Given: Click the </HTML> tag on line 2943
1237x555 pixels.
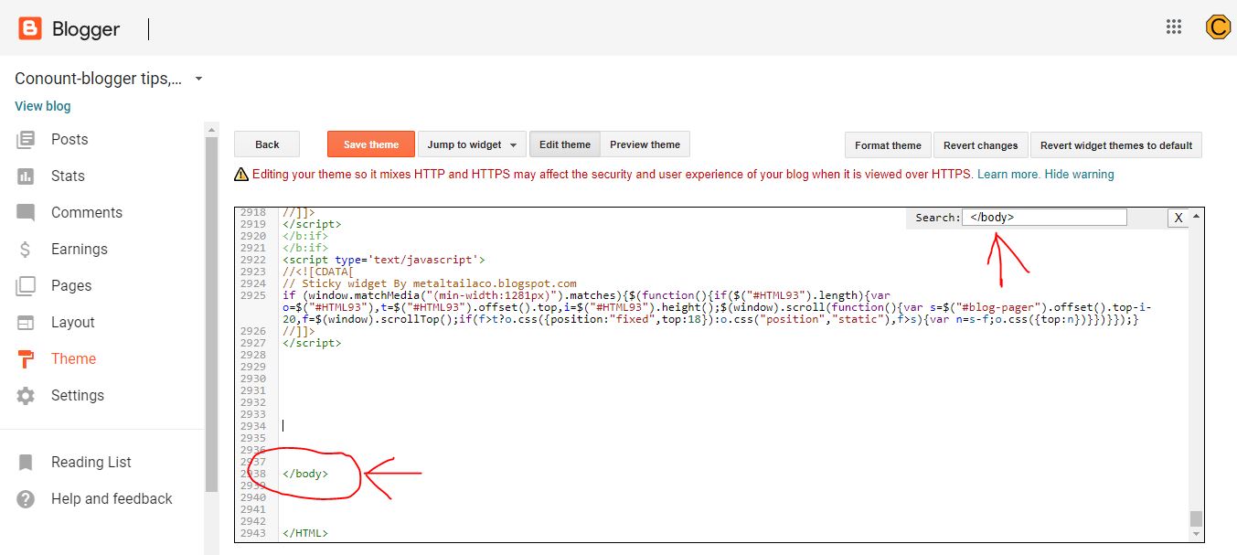Looking at the screenshot, I should point(305,533).
